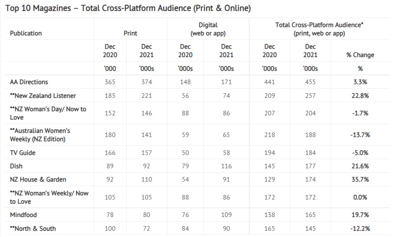Select the '-13.7%' change value
The height and width of the screenshot is (237, 396).
tap(360, 135)
